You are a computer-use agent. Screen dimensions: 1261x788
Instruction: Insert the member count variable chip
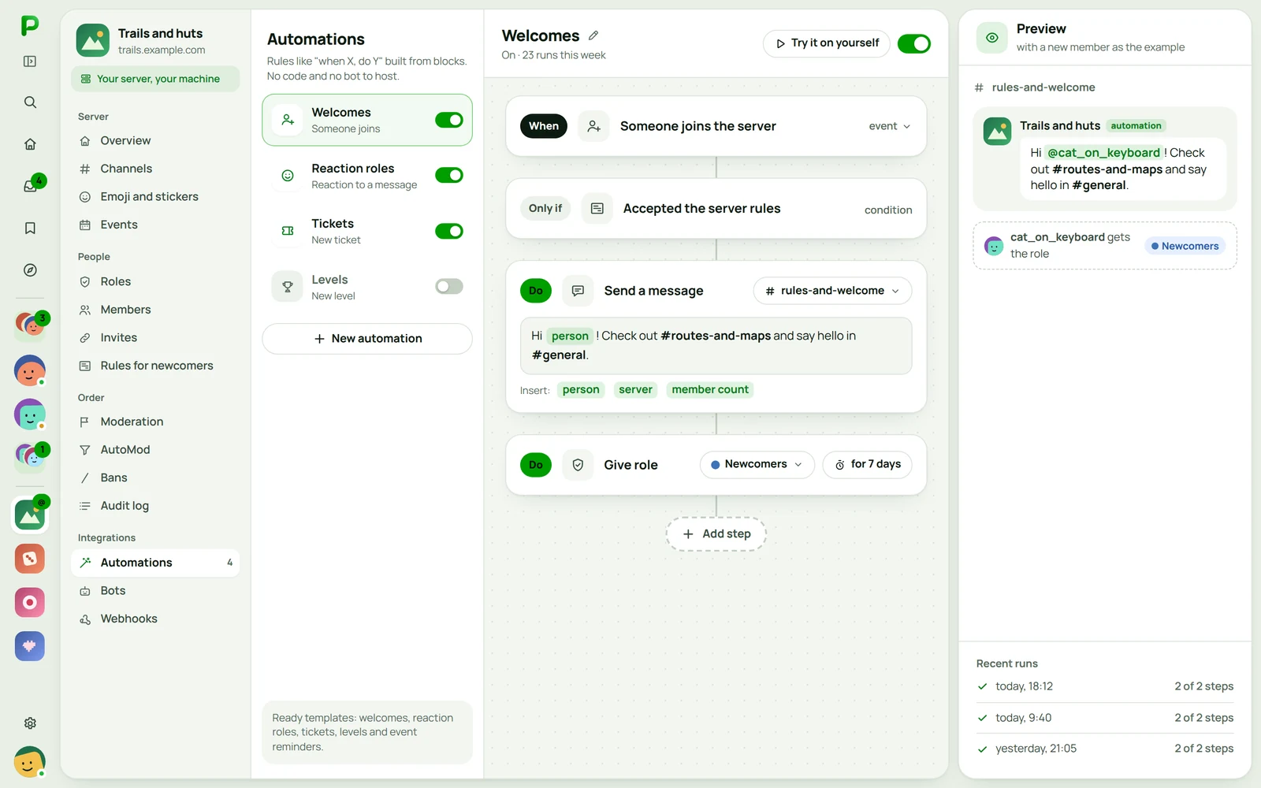pyautogui.click(x=710, y=390)
